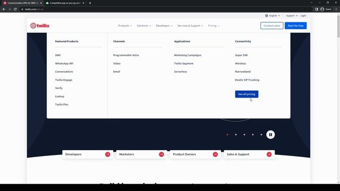Click the Contact sales button
The height and width of the screenshot is (191, 340).
click(x=271, y=25)
